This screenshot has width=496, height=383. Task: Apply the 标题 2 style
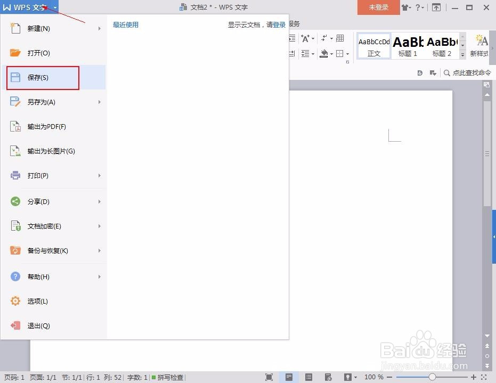pyautogui.click(x=442, y=46)
